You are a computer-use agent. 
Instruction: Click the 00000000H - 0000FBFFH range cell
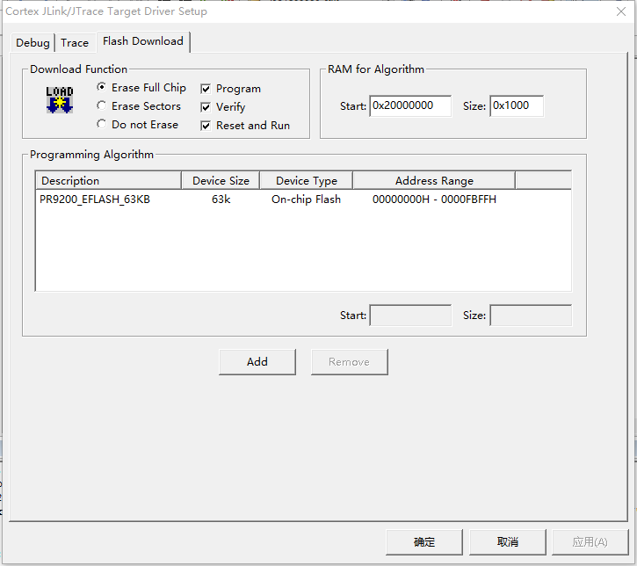(x=434, y=200)
